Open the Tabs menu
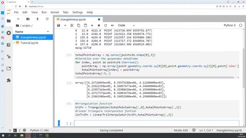This screenshot has height=138, width=246. point(66,12)
